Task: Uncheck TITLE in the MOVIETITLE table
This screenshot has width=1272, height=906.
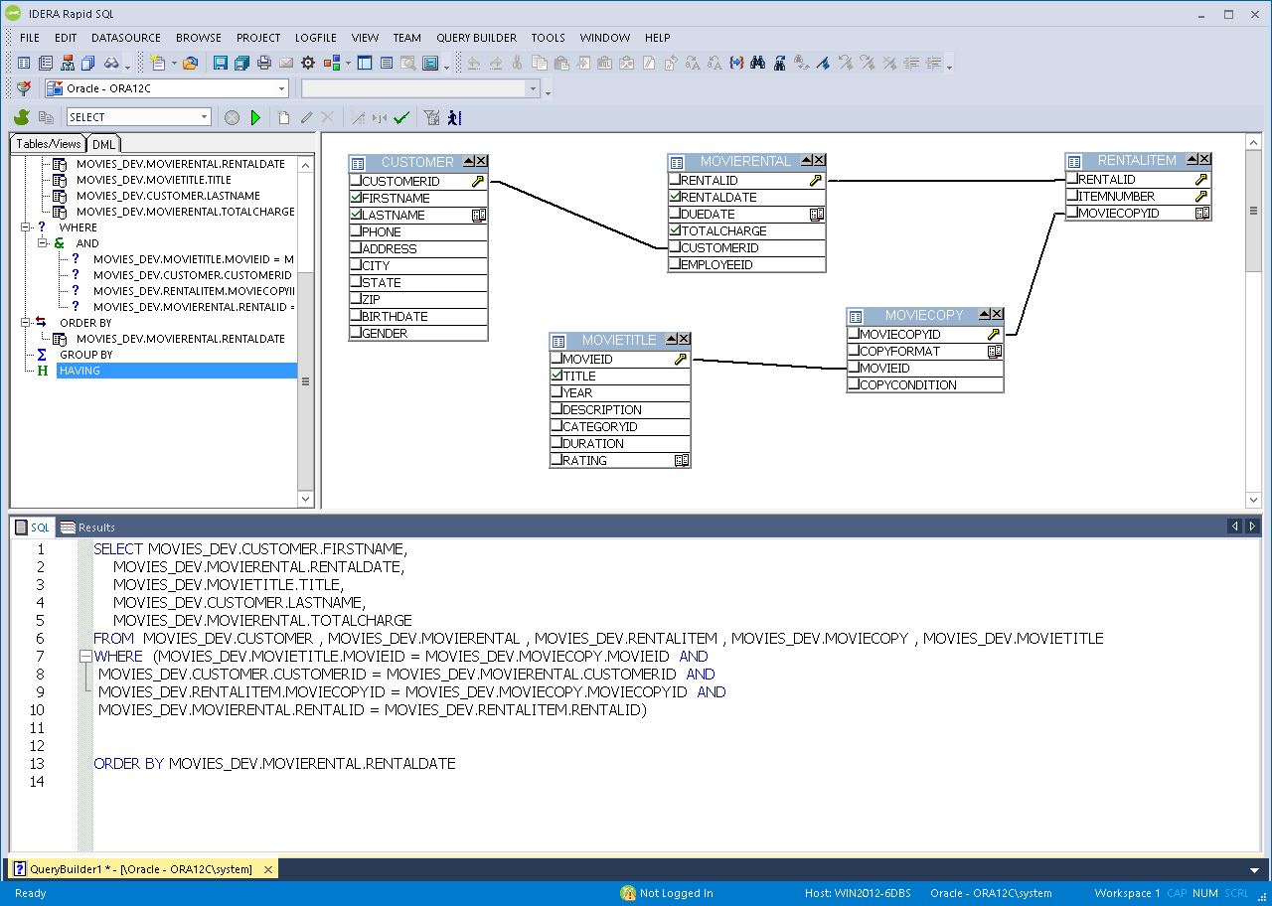Action: (558, 376)
